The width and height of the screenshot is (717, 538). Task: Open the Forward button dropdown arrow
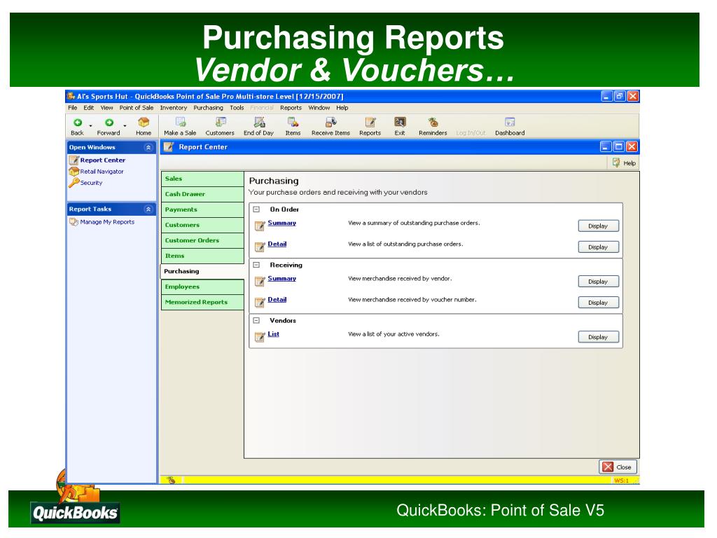tap(125, 125)
